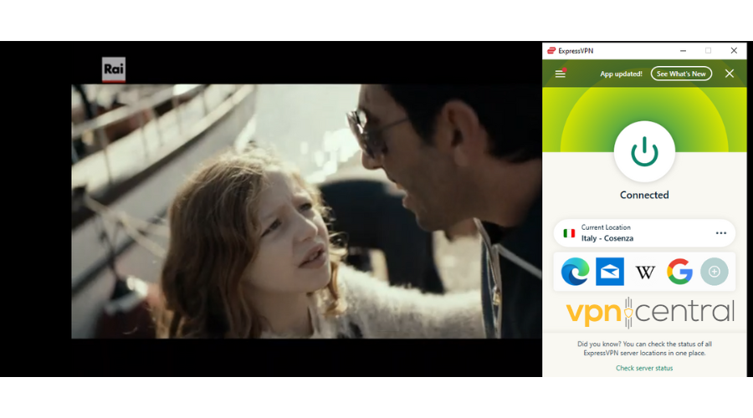Click the Rai channel logo
Image resolution: width=753 pixels, height=418 pixels.
[113, 69]
